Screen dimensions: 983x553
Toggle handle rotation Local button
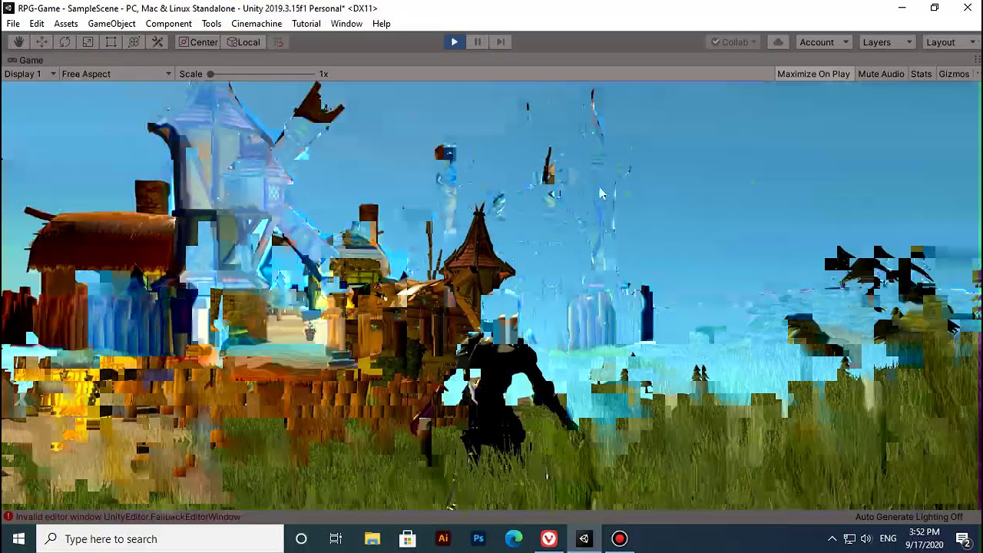click(x=243, y=42)
